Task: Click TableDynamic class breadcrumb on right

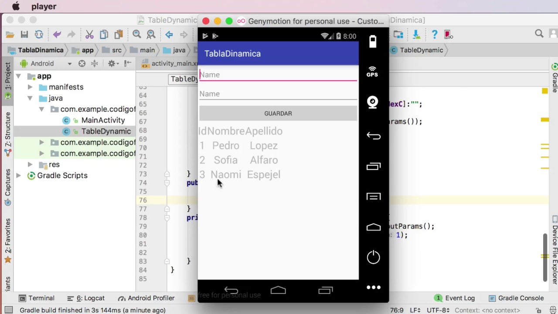Action: 417,50
